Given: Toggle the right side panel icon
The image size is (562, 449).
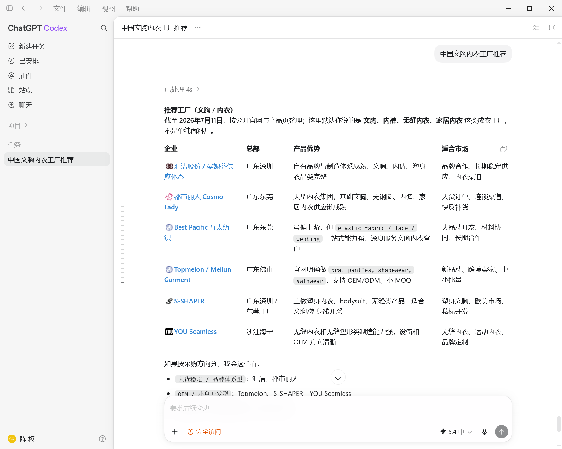Looking at the screenshot, I should [552, 28].
